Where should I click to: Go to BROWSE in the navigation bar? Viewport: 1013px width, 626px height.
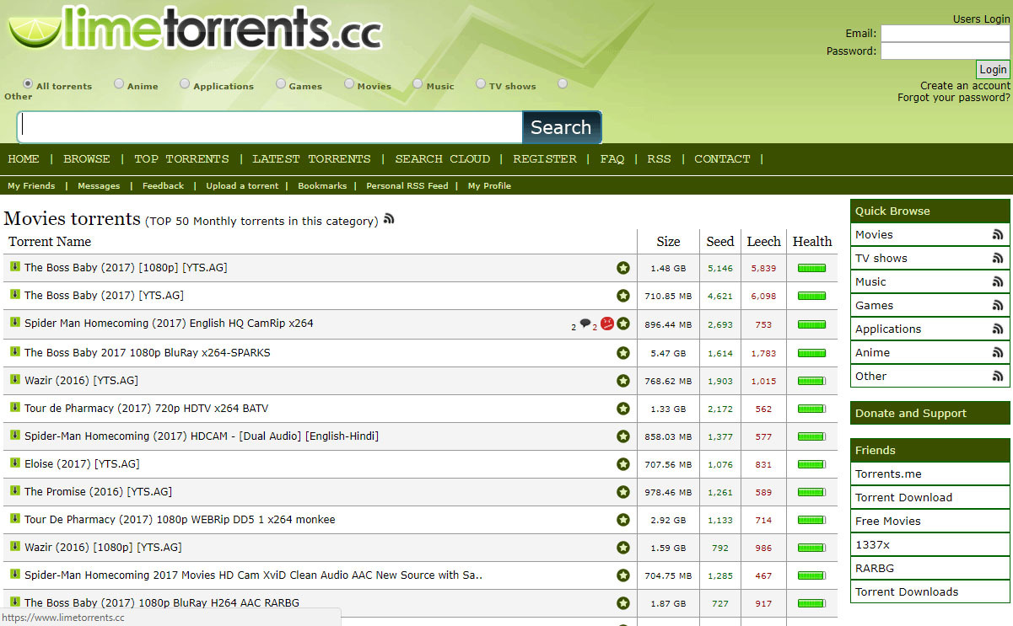pos(87,158)
